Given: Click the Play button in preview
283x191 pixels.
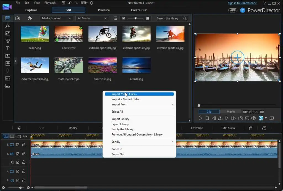Looking at the screenshot, I should (x=201, y=118).
